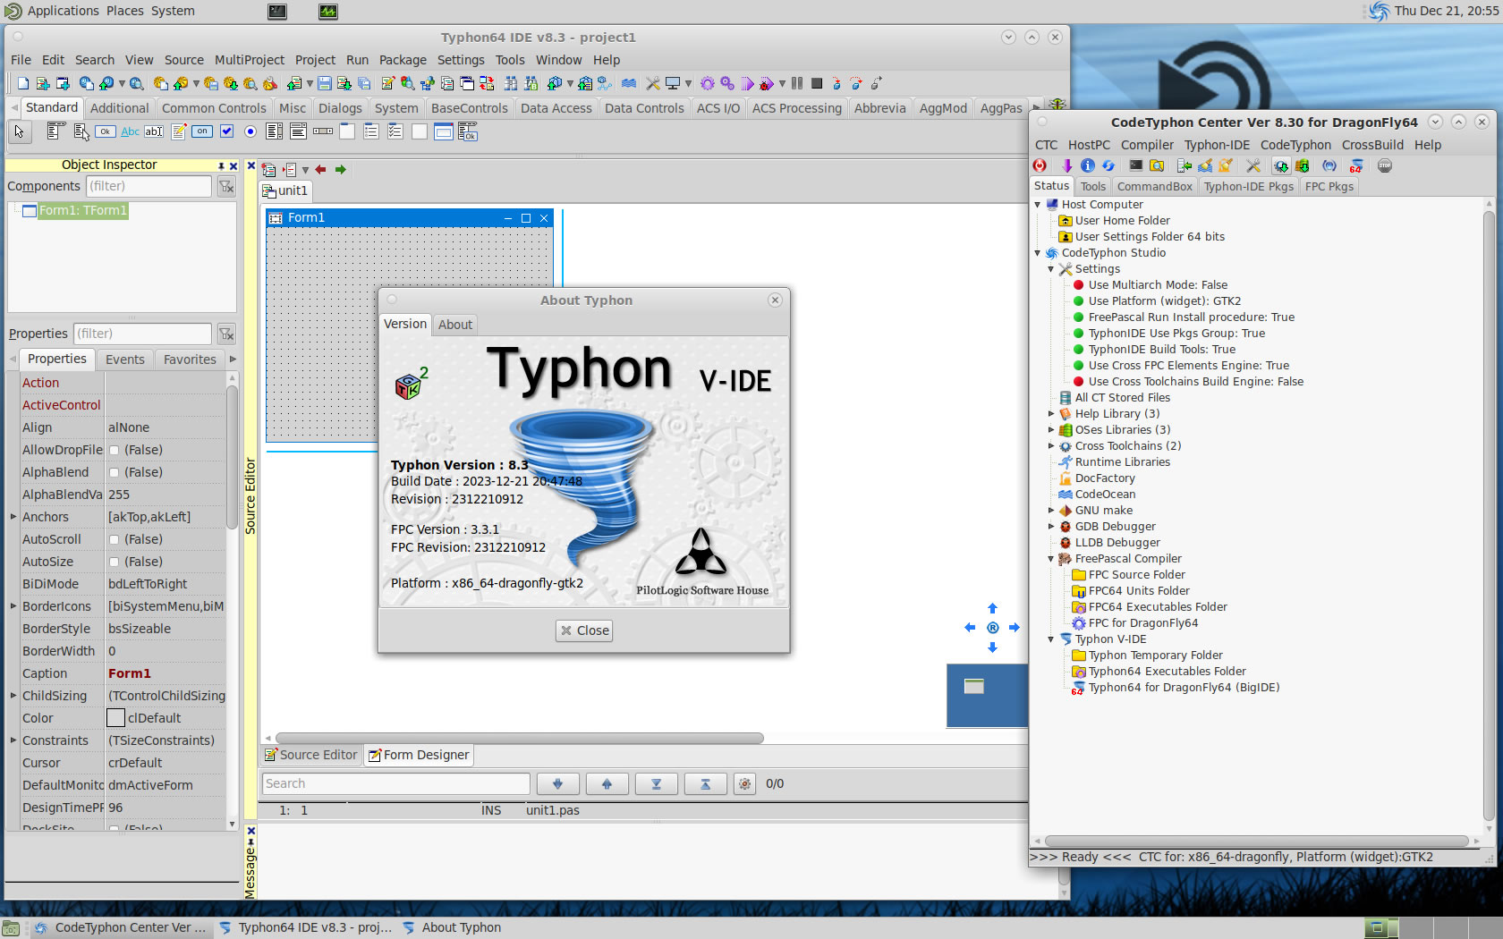The image size is (1503, 939).
Task: Switch to the Events tab in Object Inspector
Action: coord(124,360)
